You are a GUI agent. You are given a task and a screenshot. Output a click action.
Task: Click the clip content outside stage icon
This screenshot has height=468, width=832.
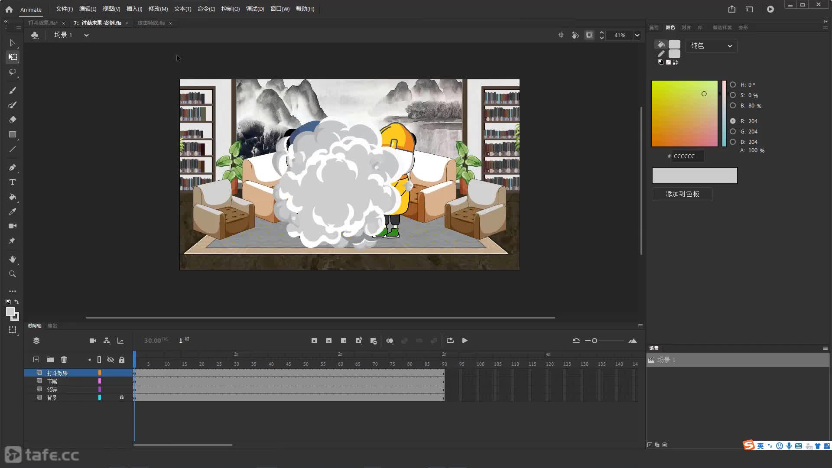pyautogui.click(x=589, y=35)
